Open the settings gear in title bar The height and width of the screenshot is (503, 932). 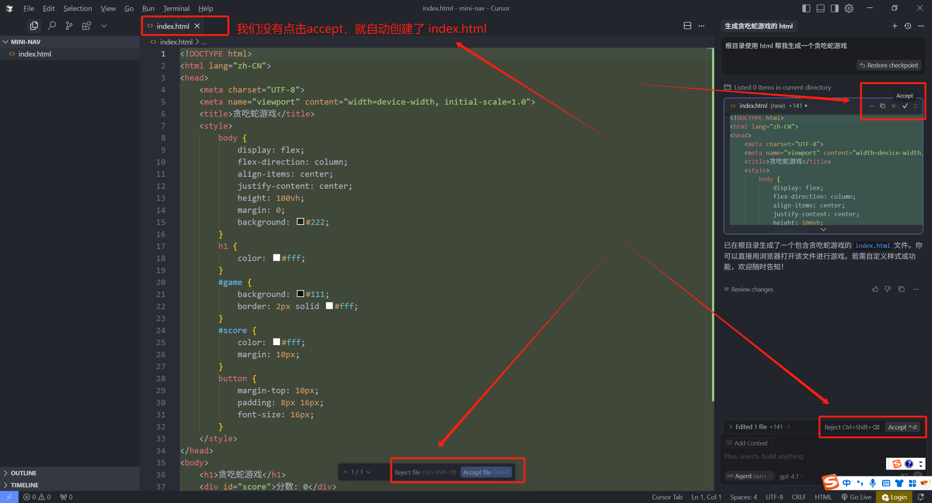pyautogui.click(x=849, y=8)
